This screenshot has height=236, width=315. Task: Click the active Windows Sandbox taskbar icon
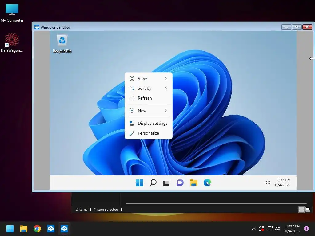click(x=64, y=229)
